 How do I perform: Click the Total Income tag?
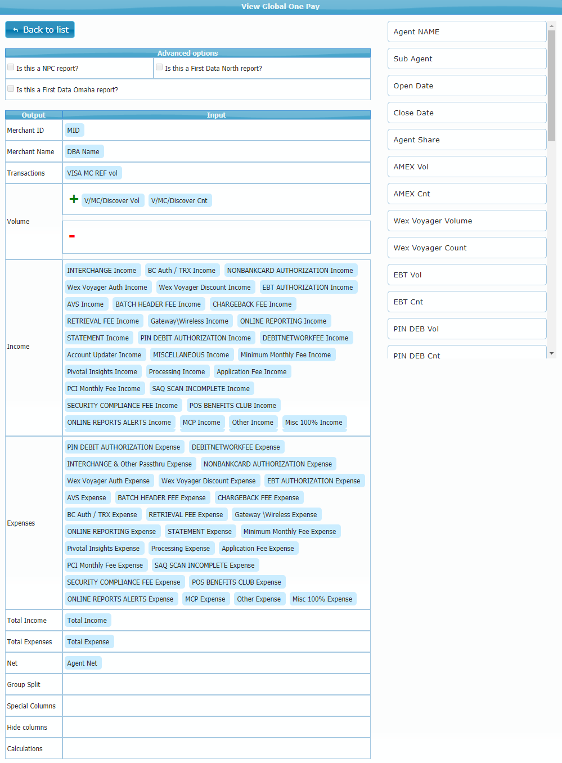click(87, 621)
